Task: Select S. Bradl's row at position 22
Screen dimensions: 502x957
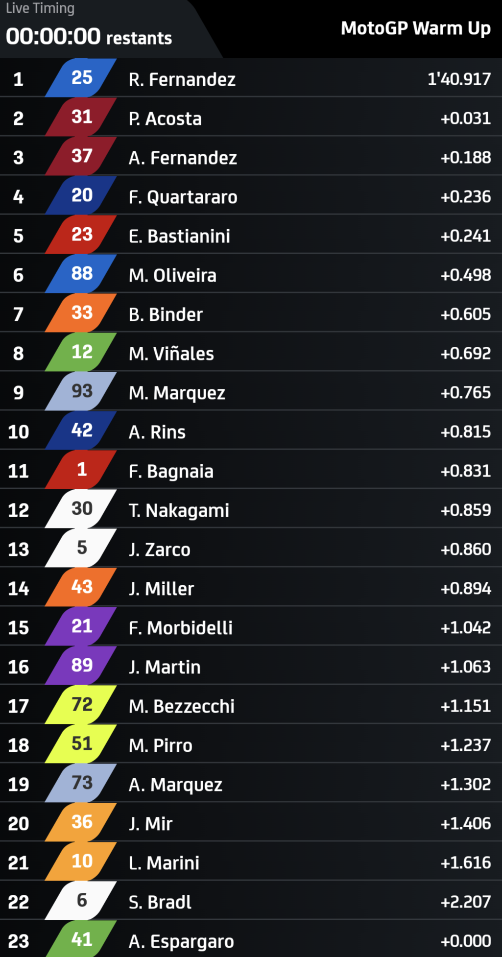Action: click(x=251, y=902)
